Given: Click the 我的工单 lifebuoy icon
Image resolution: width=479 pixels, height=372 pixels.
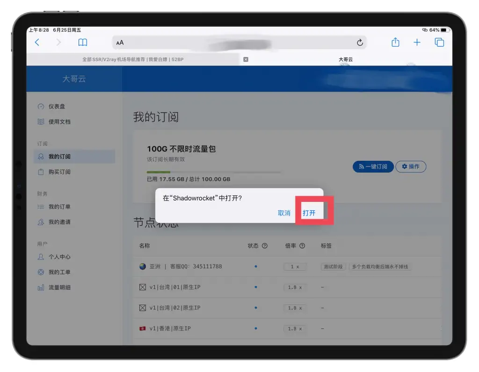Looking at the screenshot, I should [x=41, y=272].
